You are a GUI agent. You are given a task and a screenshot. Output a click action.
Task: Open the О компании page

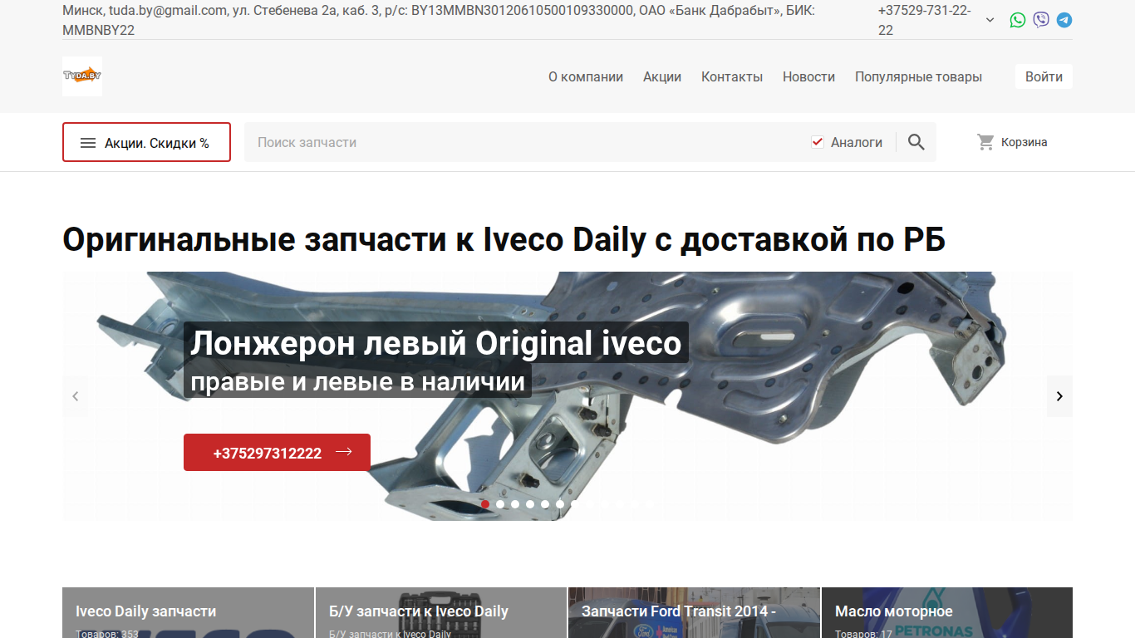586,76
